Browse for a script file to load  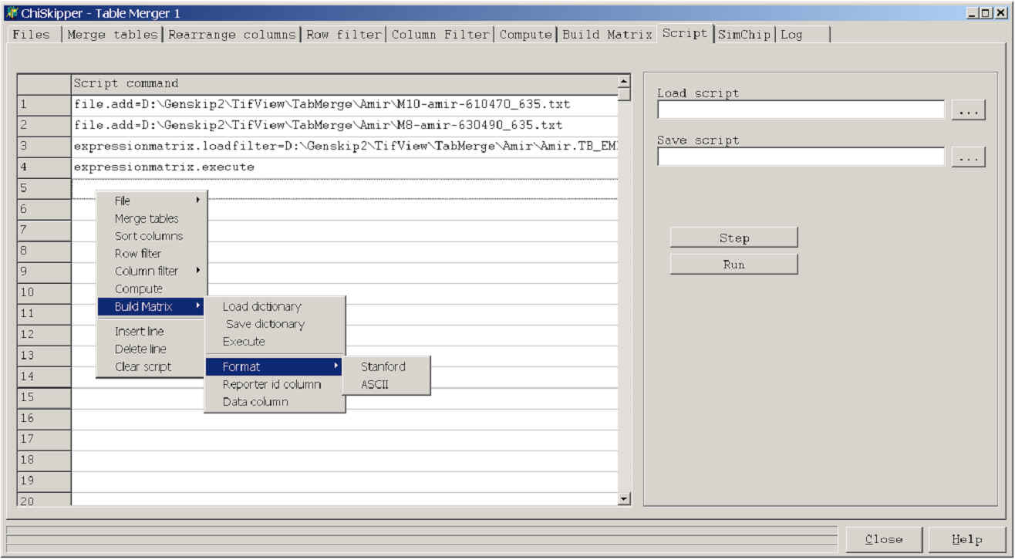point(968,110)
